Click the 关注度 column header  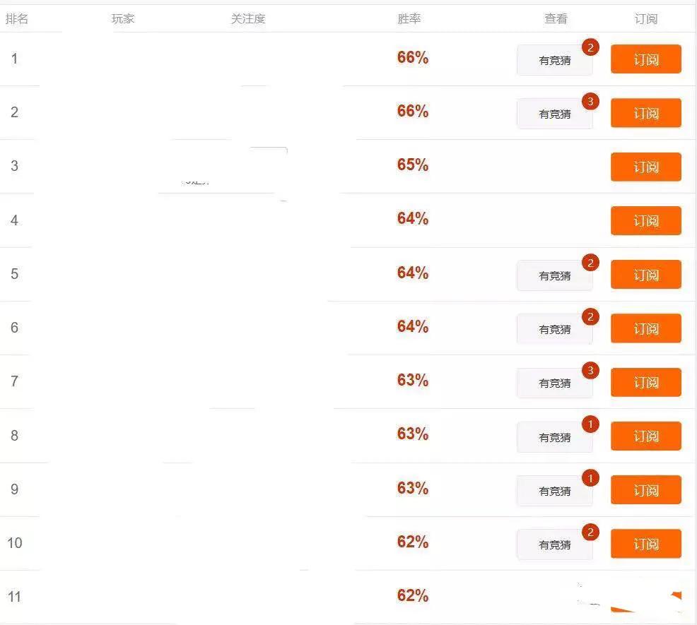247,19
